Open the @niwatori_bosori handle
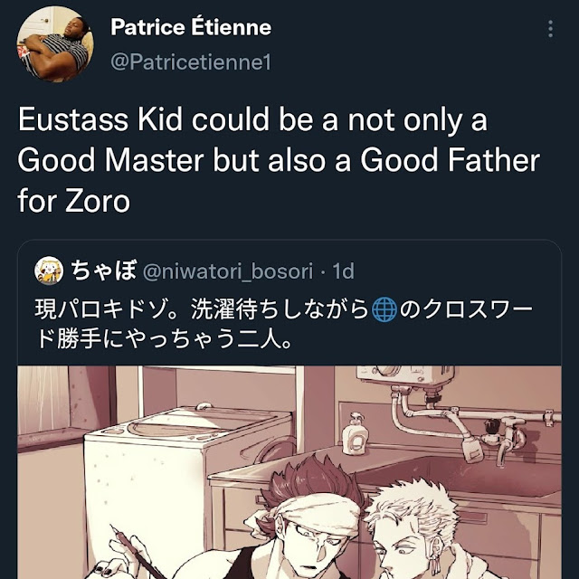This screenshot has width=579, height=579. (x=228, y=271)
